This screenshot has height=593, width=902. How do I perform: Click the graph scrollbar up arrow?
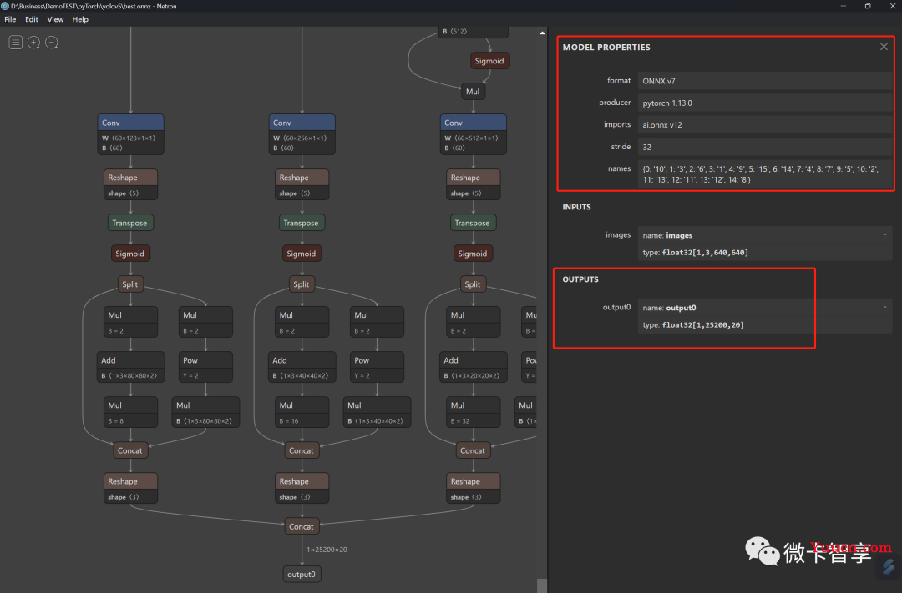(x=542, y=33)
